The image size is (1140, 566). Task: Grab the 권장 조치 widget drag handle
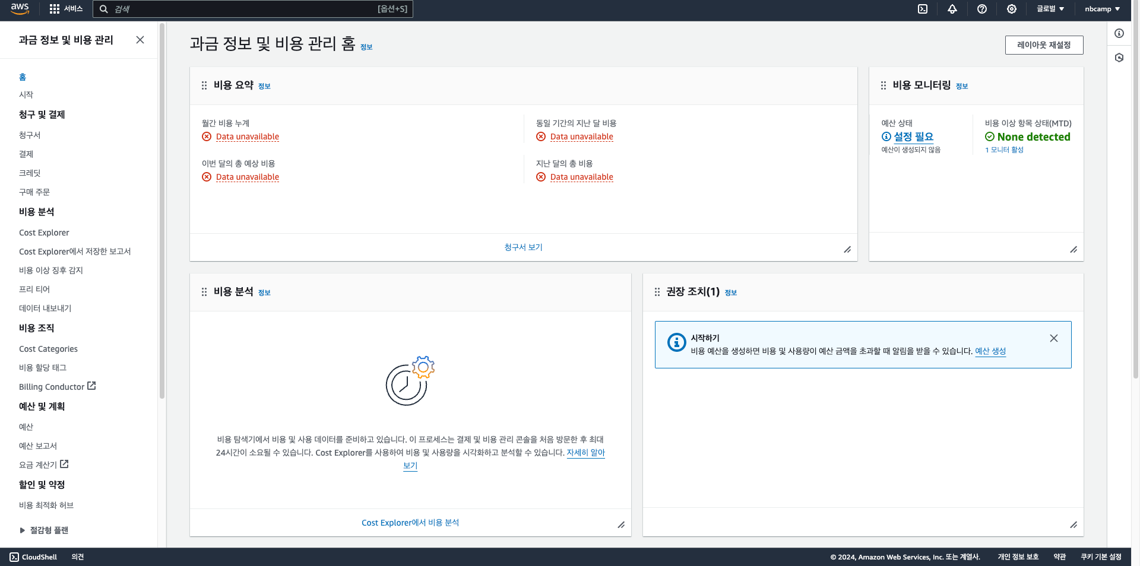pos(657,292)
